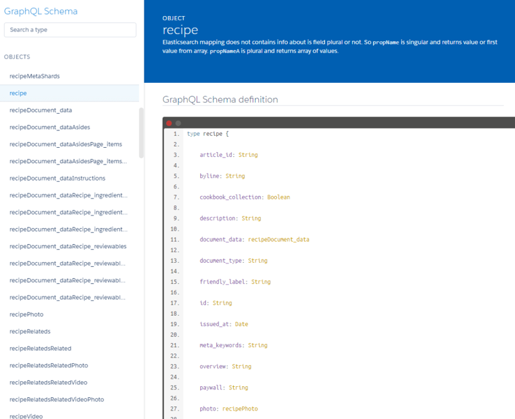Focus the 'Search a type' field
Image resolution: width=515 pixels, height=419 pixels.
coord(70,30)
